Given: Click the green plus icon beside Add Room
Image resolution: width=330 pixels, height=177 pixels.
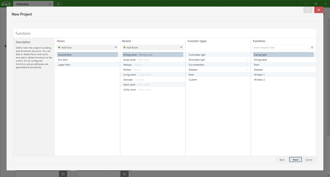Looking at the screenshot, I should (124, 47).
